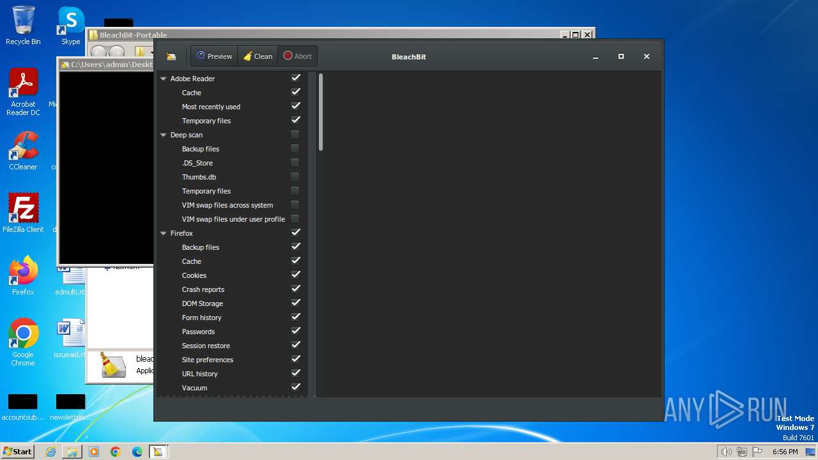Image resolution: width=818 pixels, height=460 pixels.
Task: Open Internet Explorer from taskbar
Action: pos(50,452)
